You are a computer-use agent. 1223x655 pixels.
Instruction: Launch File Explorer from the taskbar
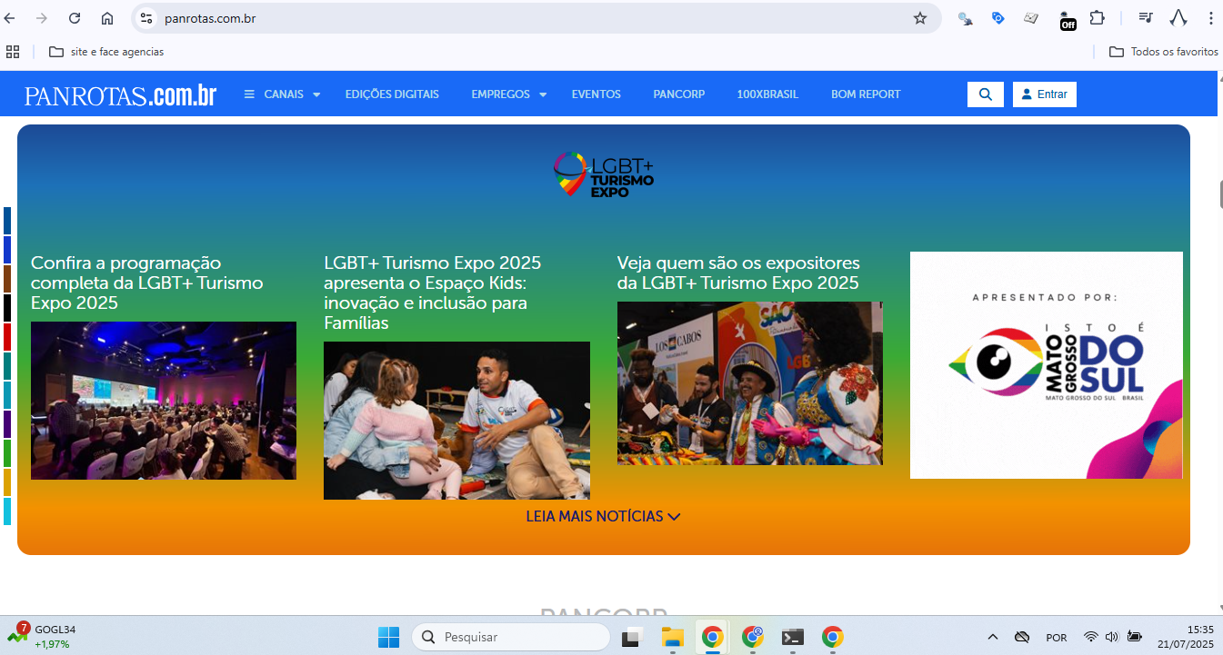pos(672,637)
